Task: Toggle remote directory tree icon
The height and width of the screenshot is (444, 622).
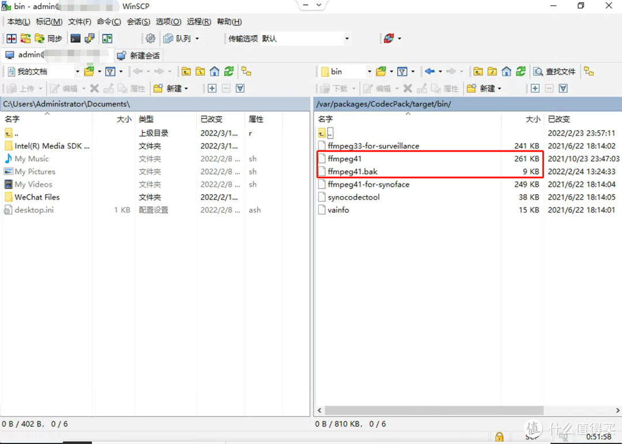Action: point(589,72)
